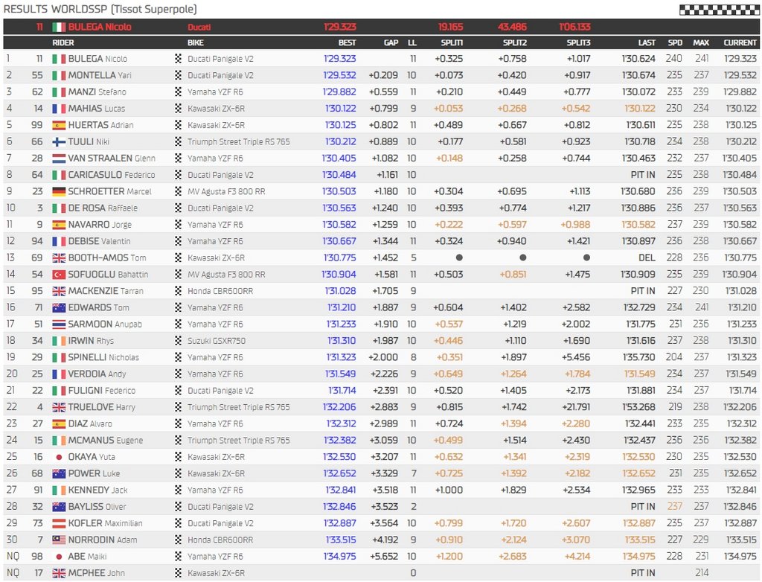Click the LAST column header

pos(647,42)
